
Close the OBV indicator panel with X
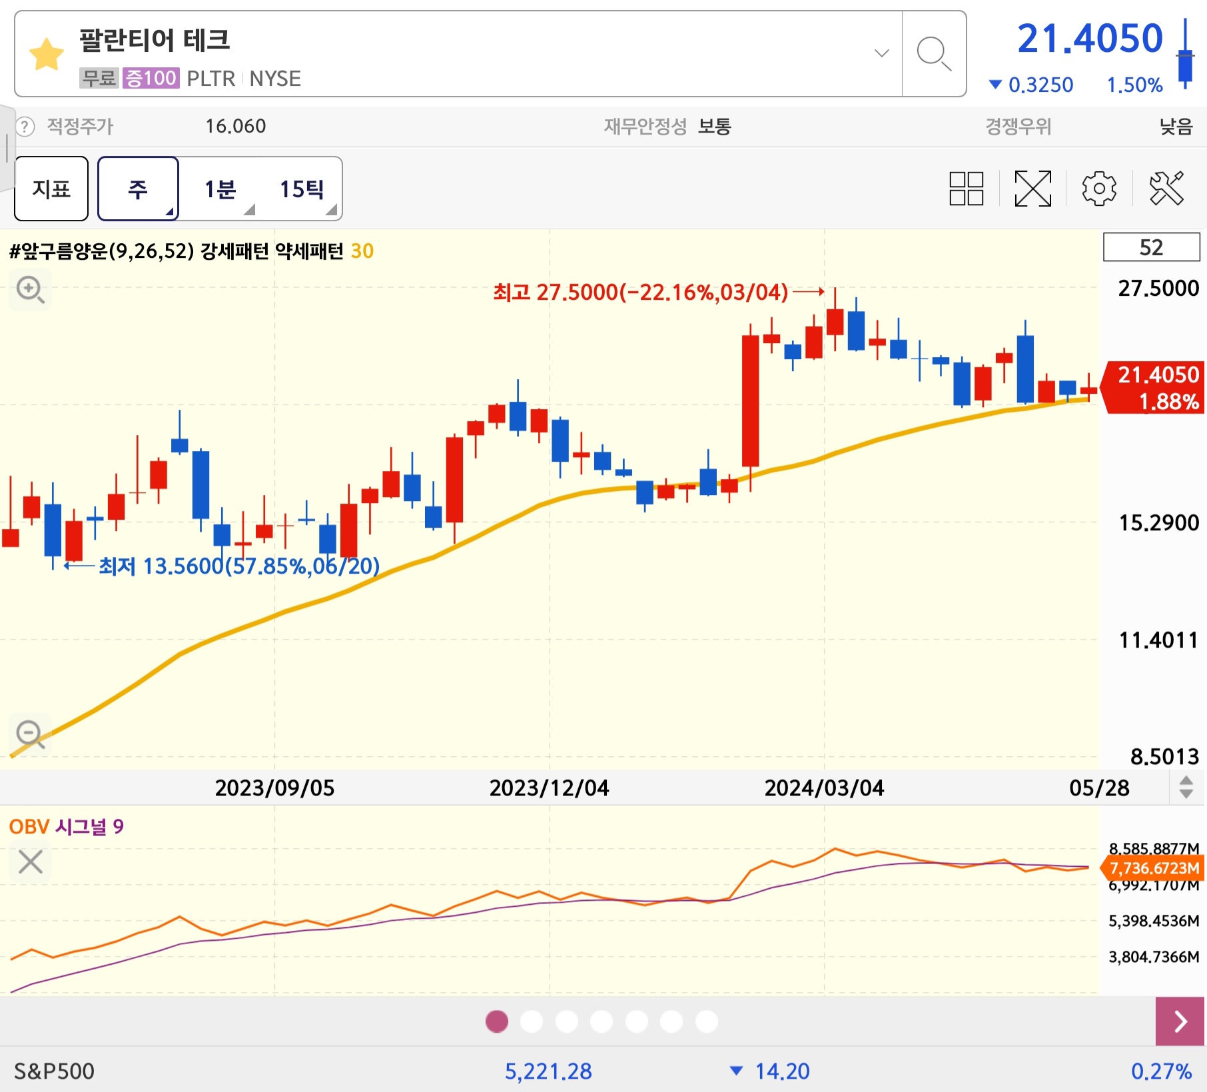(30, 861)
